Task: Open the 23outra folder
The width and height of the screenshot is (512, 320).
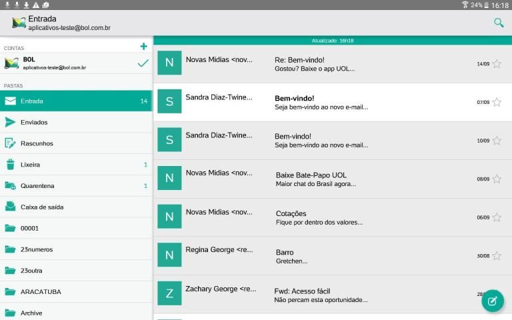Action: [76, 271]
